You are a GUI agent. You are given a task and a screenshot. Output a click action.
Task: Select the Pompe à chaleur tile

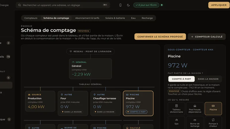tap(213, 123)
